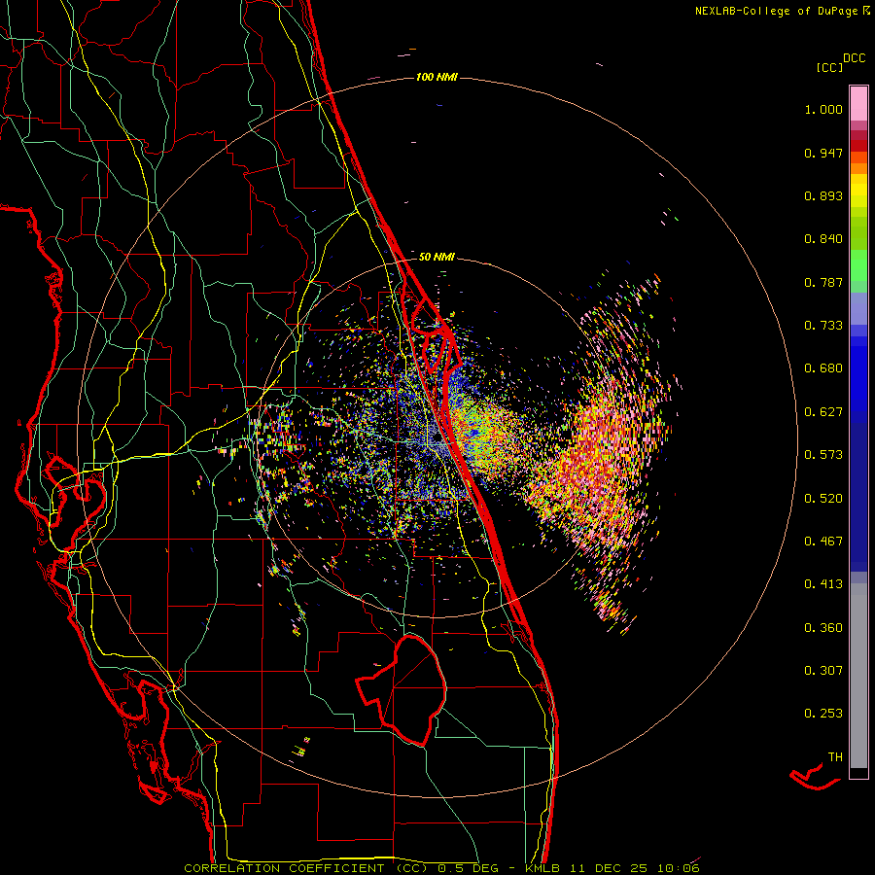Click the 0.733 scale value
This screenshot has width=875, height=875.
click(823, 326)
